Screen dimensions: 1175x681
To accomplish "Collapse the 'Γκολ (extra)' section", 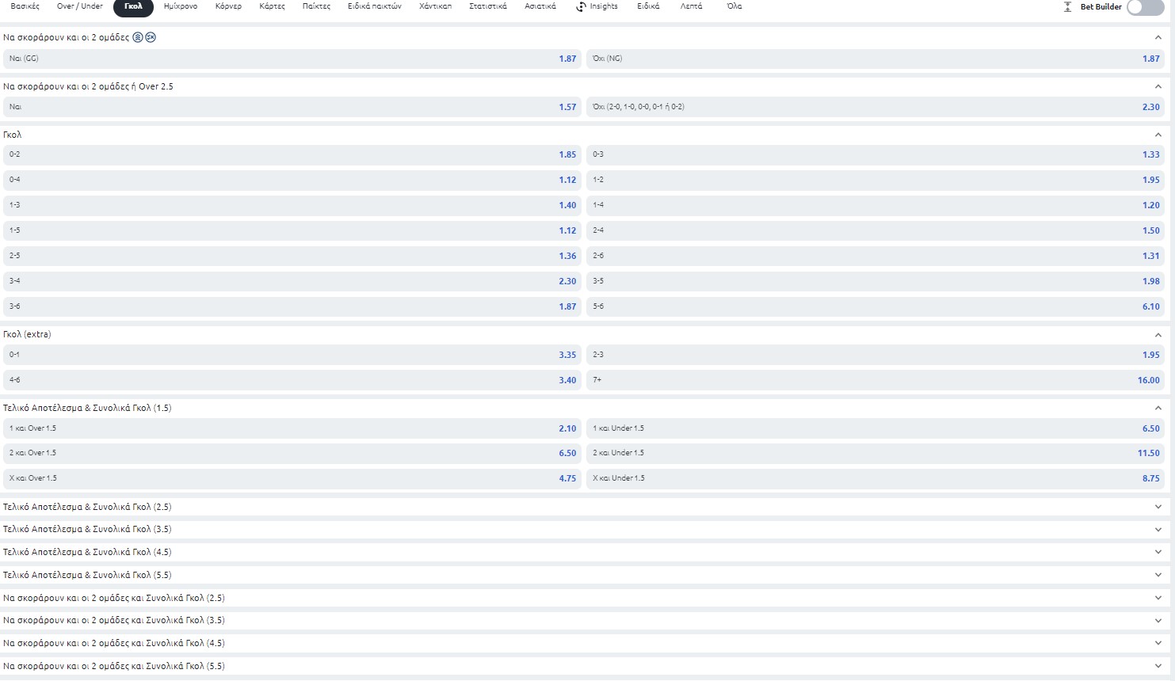I will click(x=1158, y=335).
